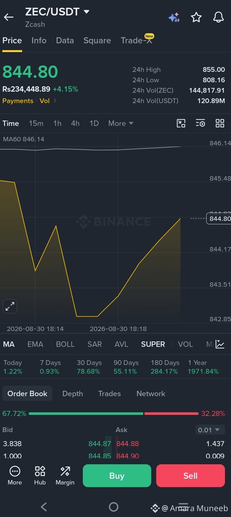Open the Trades tab

(110, 393)
